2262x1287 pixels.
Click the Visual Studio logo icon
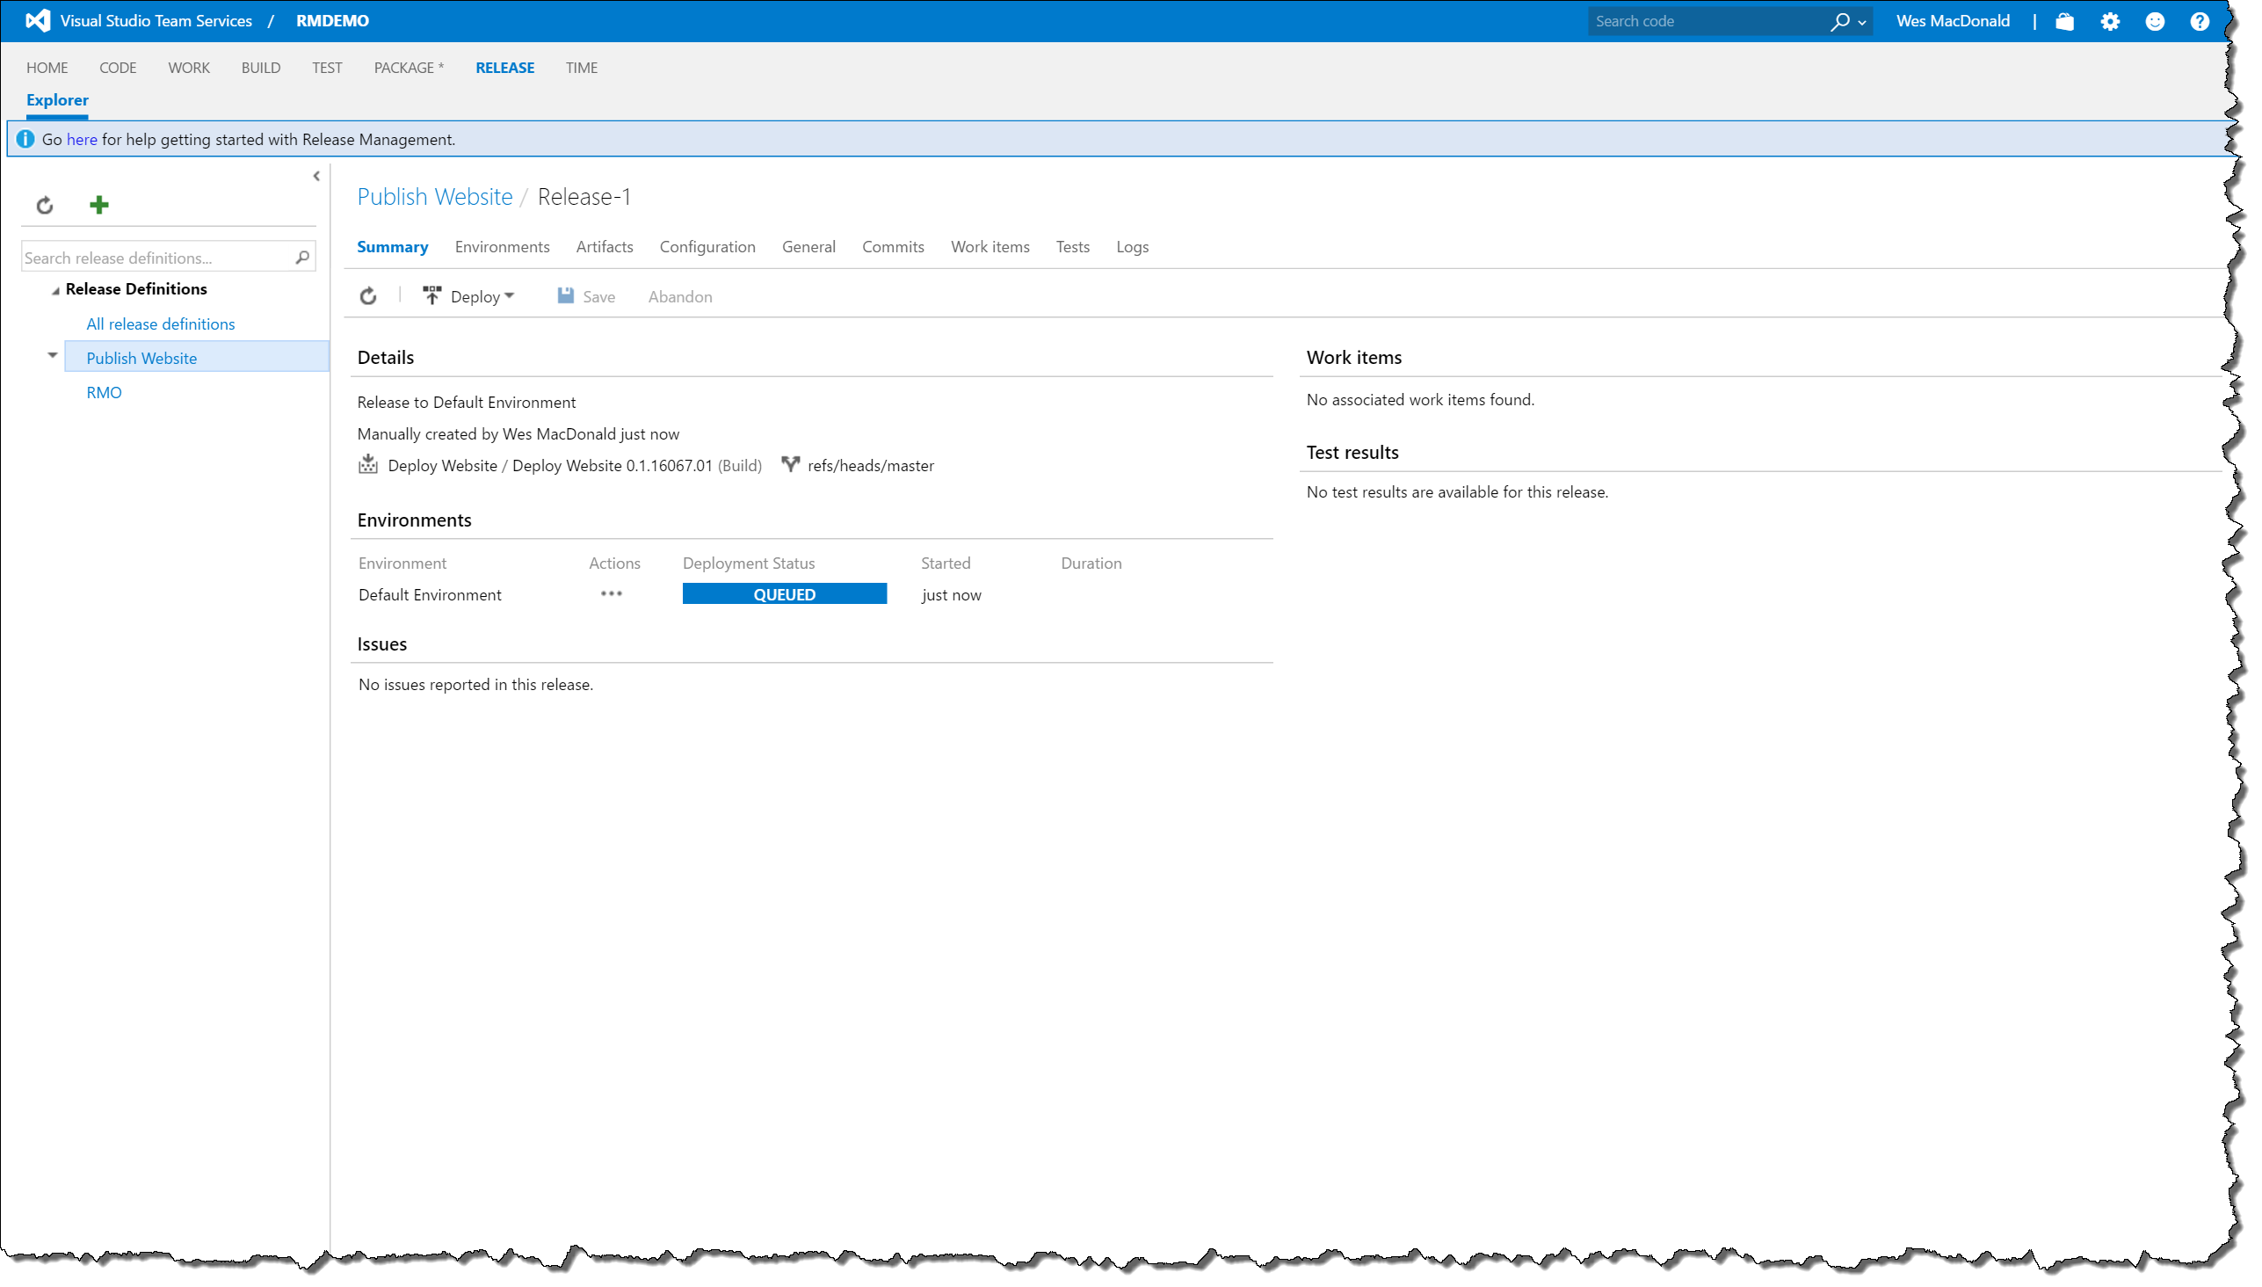tap(37, 20)
